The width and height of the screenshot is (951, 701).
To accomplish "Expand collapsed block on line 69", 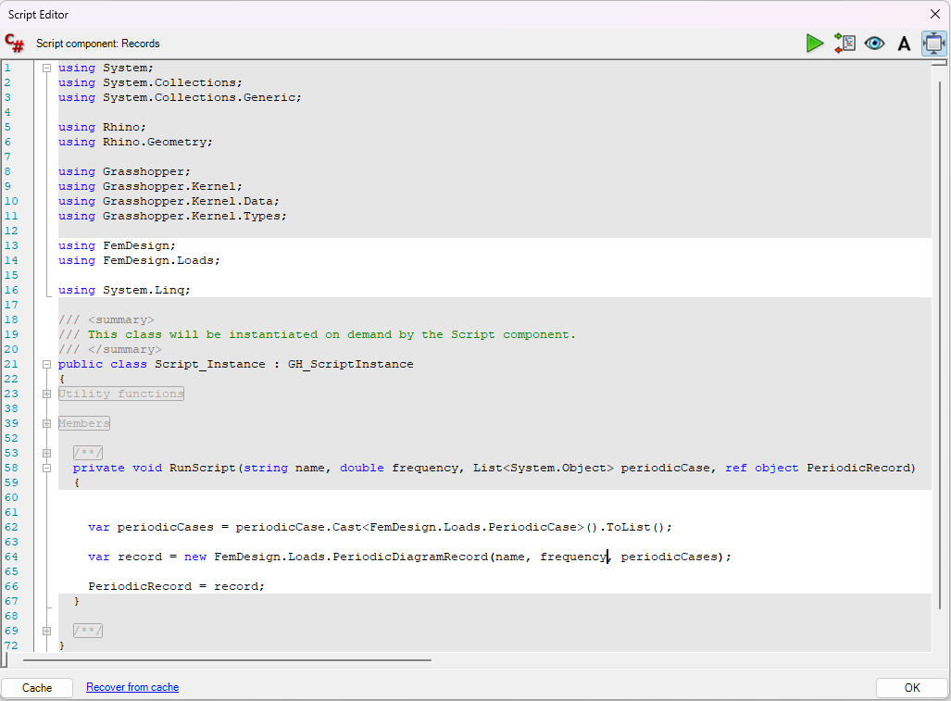I will 46,631.
